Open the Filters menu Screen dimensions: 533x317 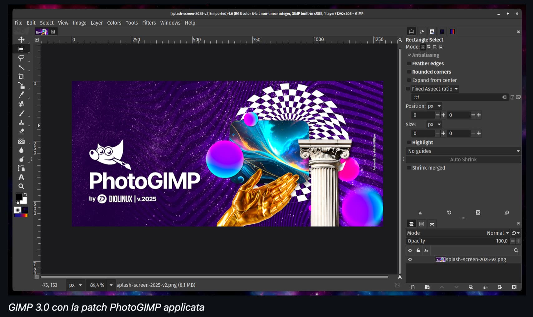click(149, 23)
